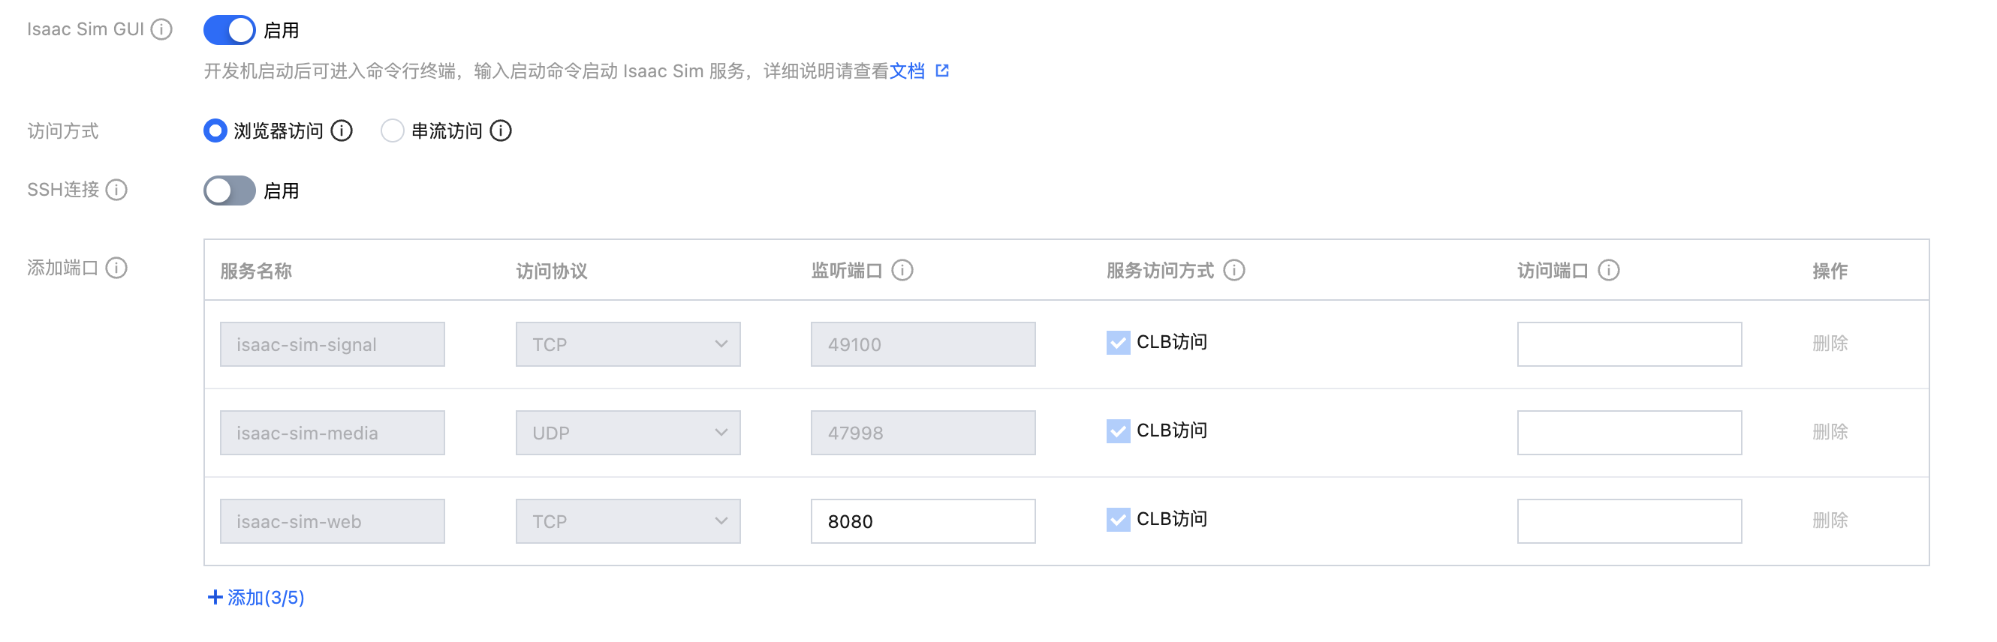The image size is (1997, 642).
Task: Select the 浏览器访问 radio button
Action: tap(215, 131)
